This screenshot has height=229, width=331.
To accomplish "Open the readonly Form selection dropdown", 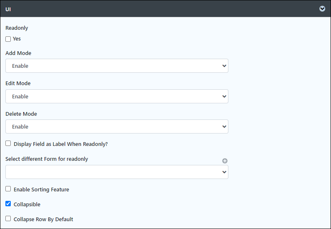I will 117,172.
